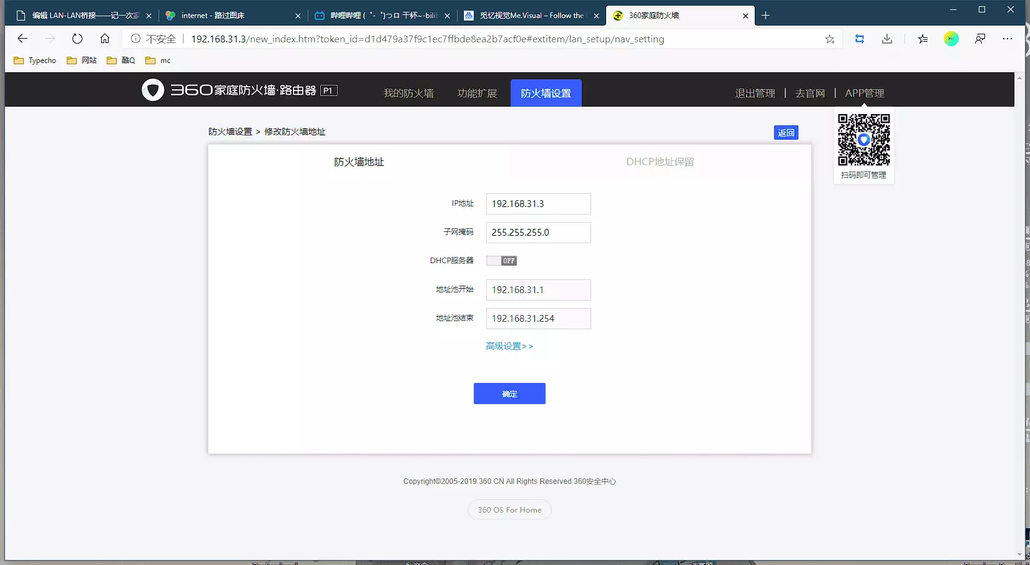
Task: Click 退出管理 to log out
Action: 755,93
